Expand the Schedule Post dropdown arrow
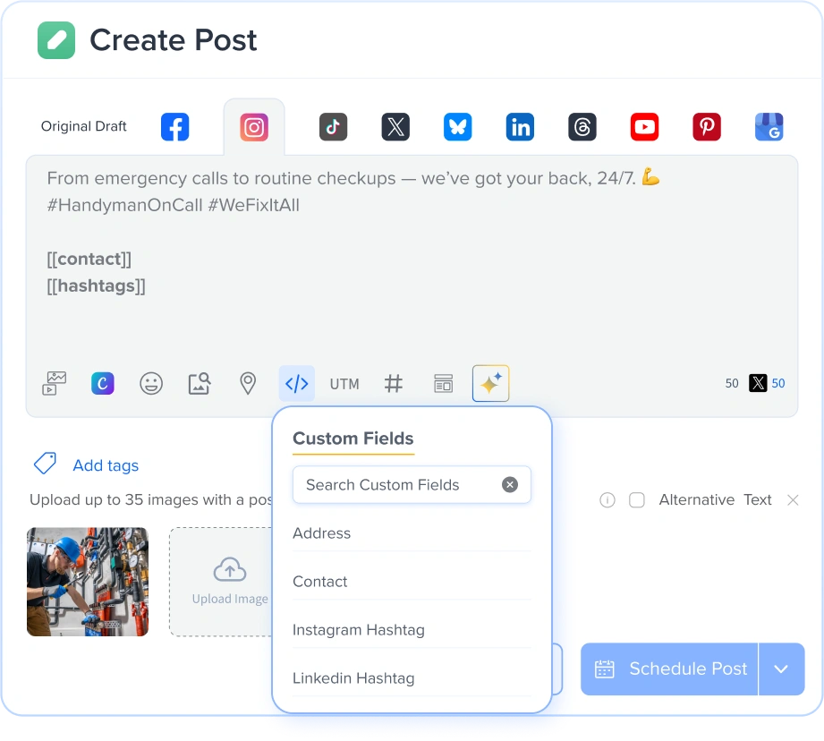Viewport: 824px width, 741px height. [x=782, y=669]
